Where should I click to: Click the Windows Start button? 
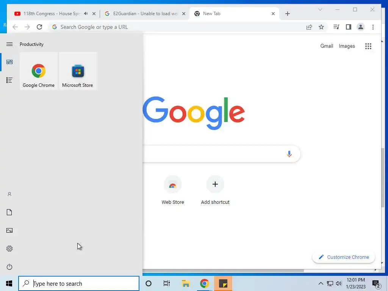(x=9, y=283)
